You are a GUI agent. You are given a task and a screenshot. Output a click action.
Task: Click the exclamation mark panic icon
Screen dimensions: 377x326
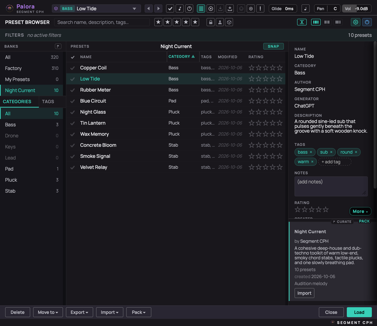260,9
